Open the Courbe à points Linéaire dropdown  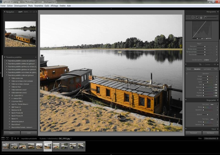click(207, 60)
